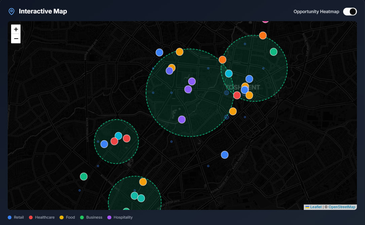The height and width of the screenshot is (225, 365).
Task: Select the right teal marker of pair in bottom circle
Action: point(141,198)
